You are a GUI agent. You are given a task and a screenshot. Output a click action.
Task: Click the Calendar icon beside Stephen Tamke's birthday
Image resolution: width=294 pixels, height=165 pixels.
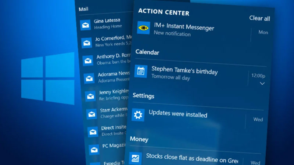[x=141, y=71]
